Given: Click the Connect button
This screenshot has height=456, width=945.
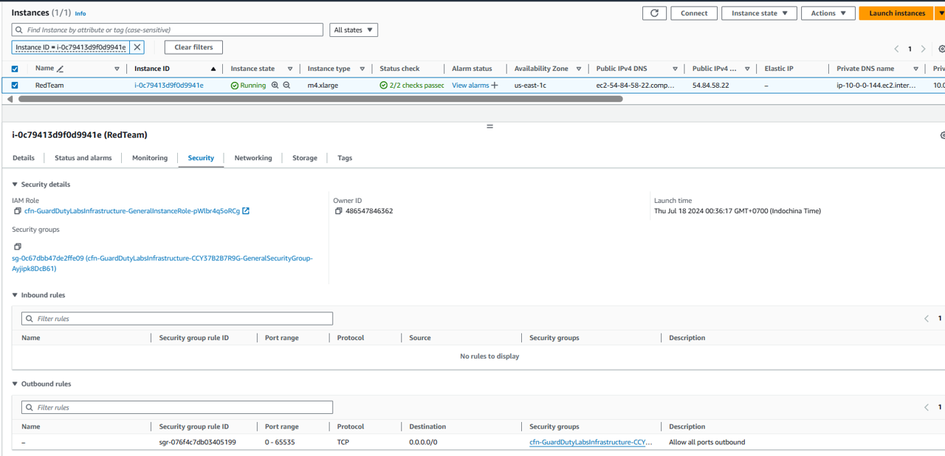Looking at the screenshot, I should tap(694, 13).
